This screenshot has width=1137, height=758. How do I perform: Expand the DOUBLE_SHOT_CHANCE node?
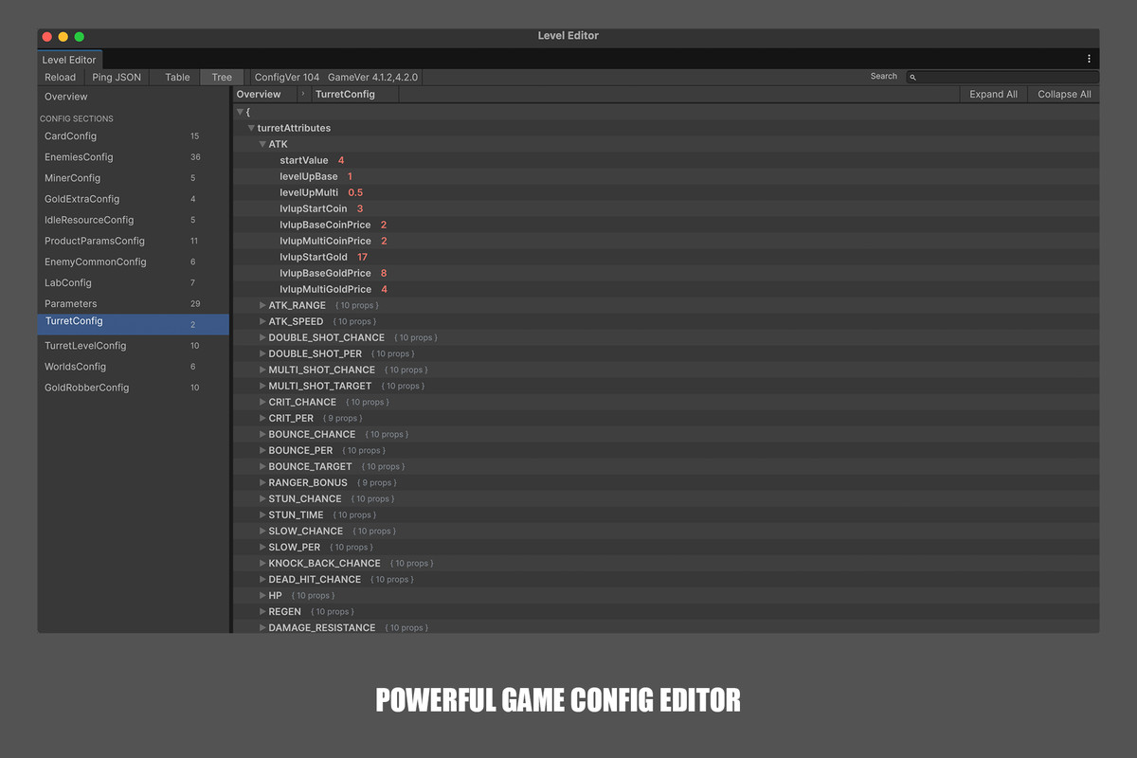tap(263, 337)
